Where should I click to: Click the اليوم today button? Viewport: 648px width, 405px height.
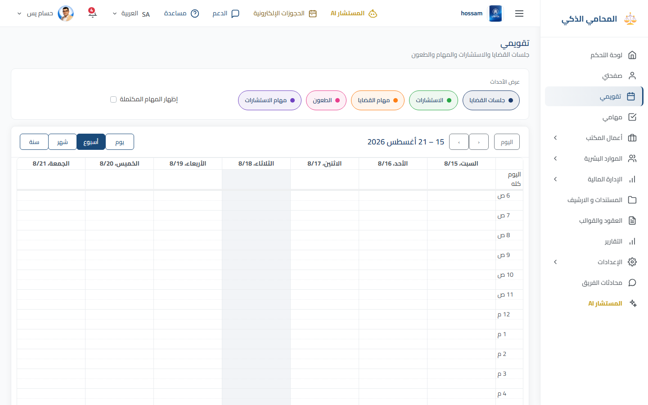point(507,142)
